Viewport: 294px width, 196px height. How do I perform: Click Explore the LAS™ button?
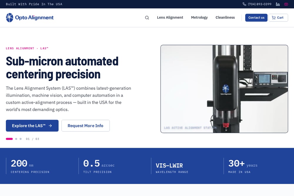[x=32, y=126]
